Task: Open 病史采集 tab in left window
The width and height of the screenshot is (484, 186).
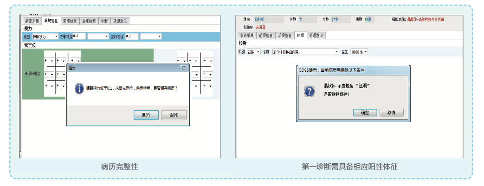Action: click(32, 21)
